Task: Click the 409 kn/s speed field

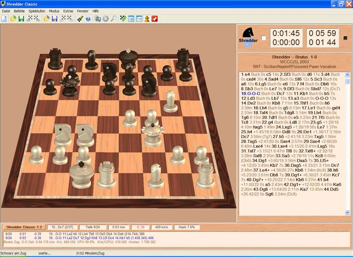Action: click(x=161, y=227)
